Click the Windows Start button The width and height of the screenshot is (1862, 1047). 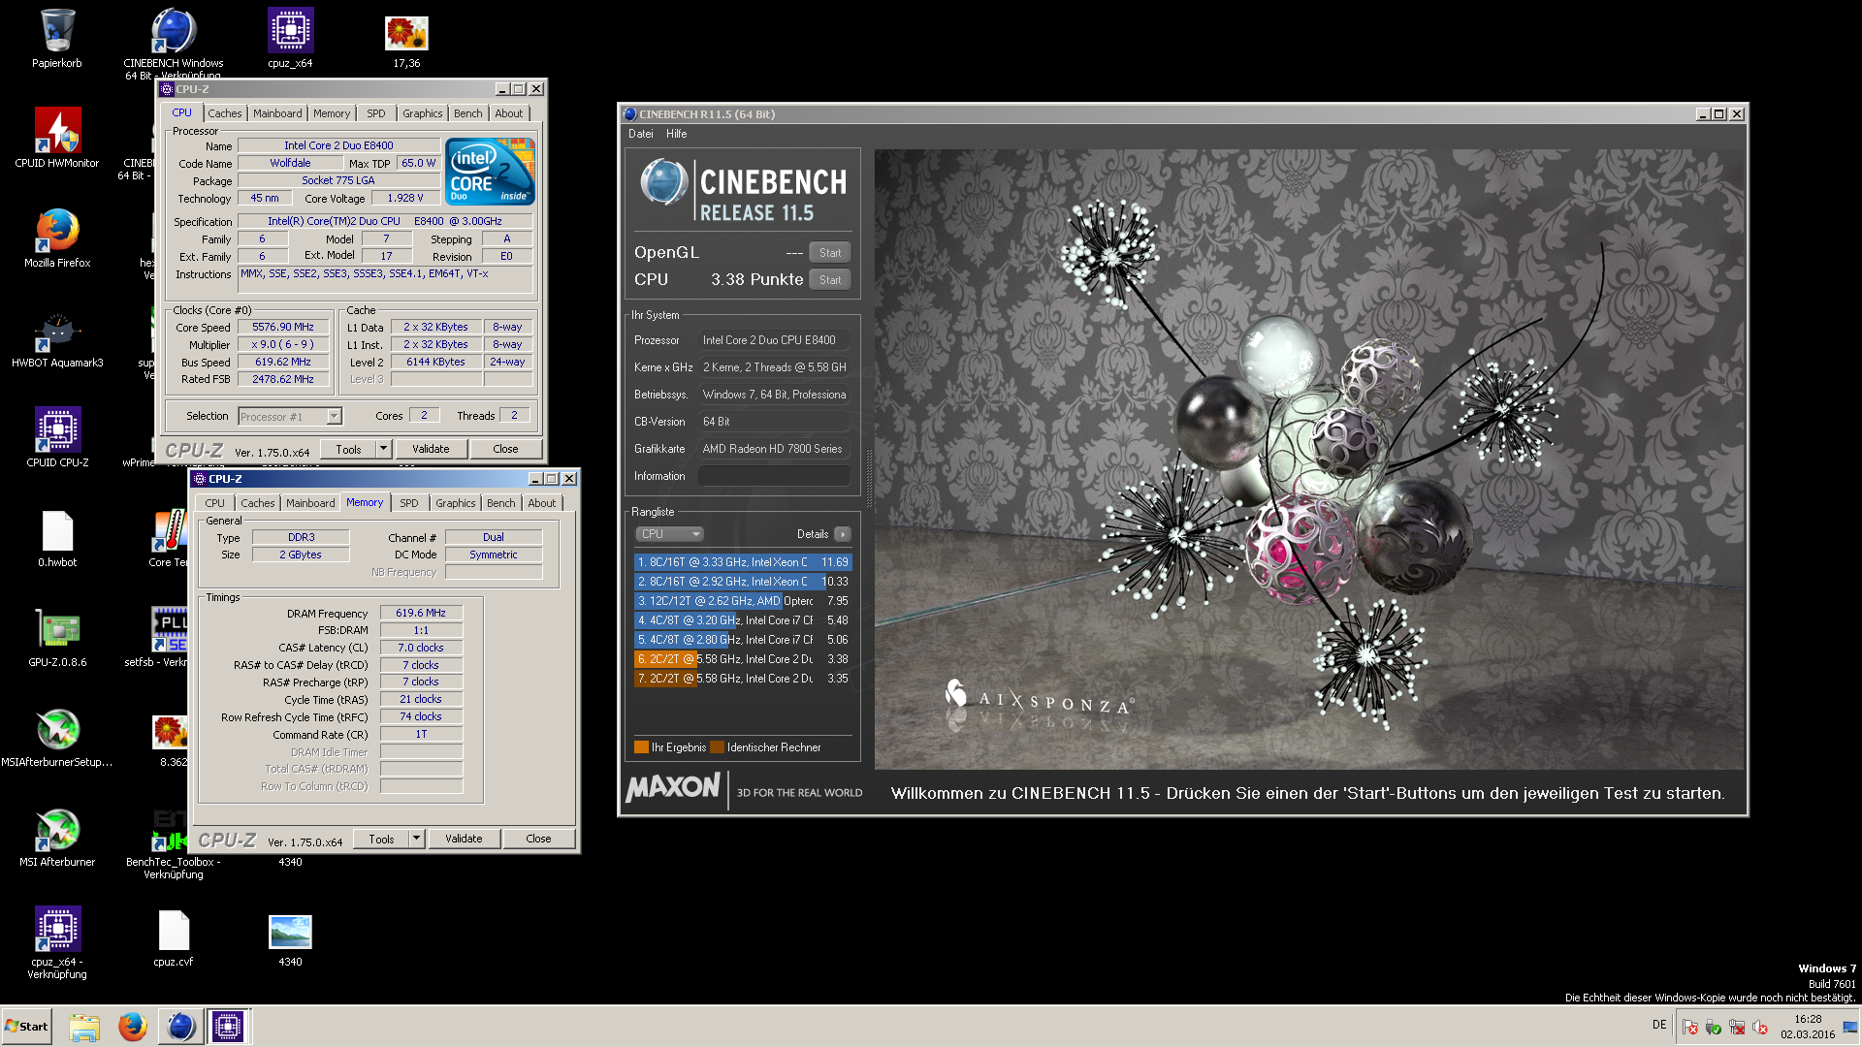coord(26,1027)
